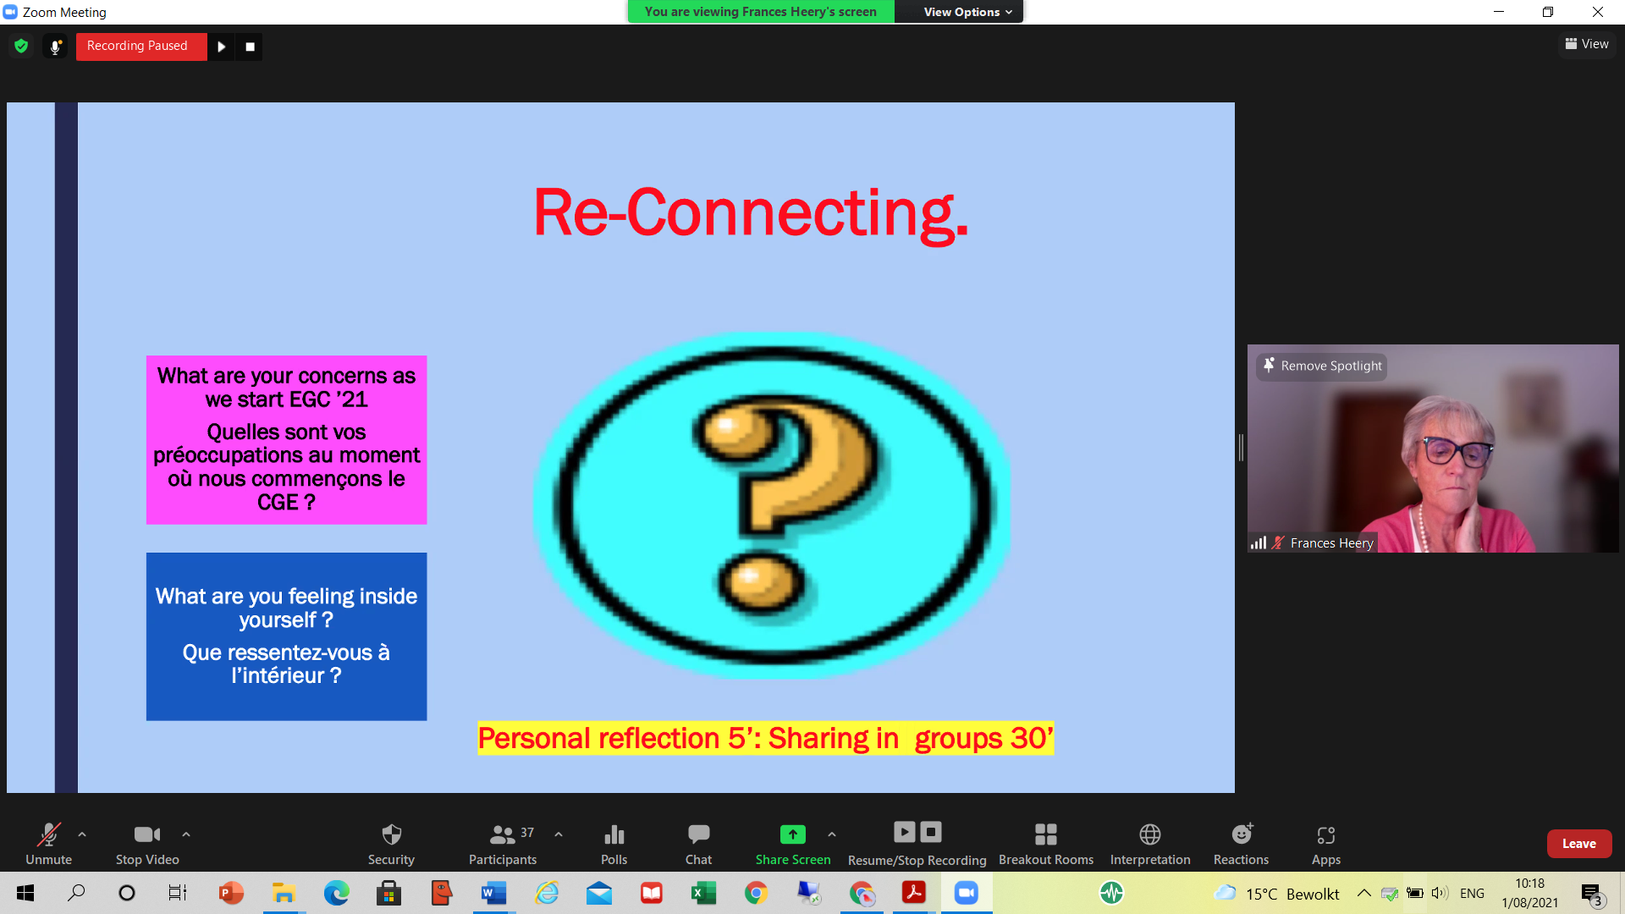The width and height of the screenshot is (1625, 914).
Task: Click the green encryption shield icon
Action: point(21,47)
